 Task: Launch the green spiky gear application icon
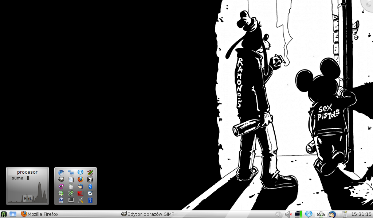point(61,193)
